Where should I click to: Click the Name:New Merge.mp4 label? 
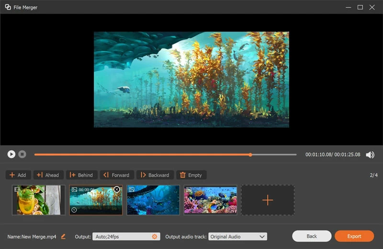coord(32,237)
